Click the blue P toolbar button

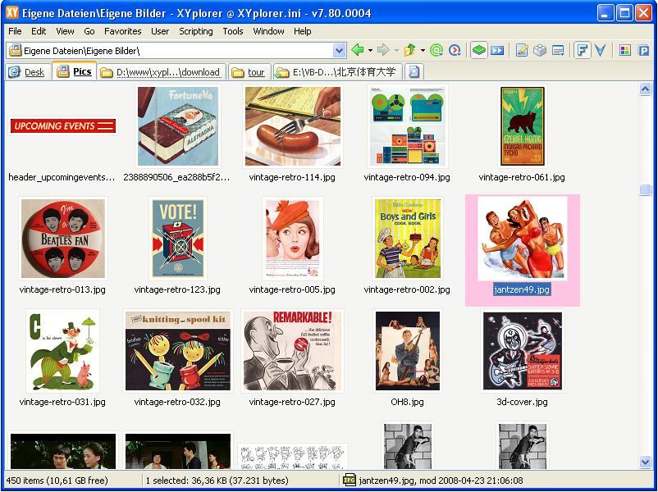(643, 50)
